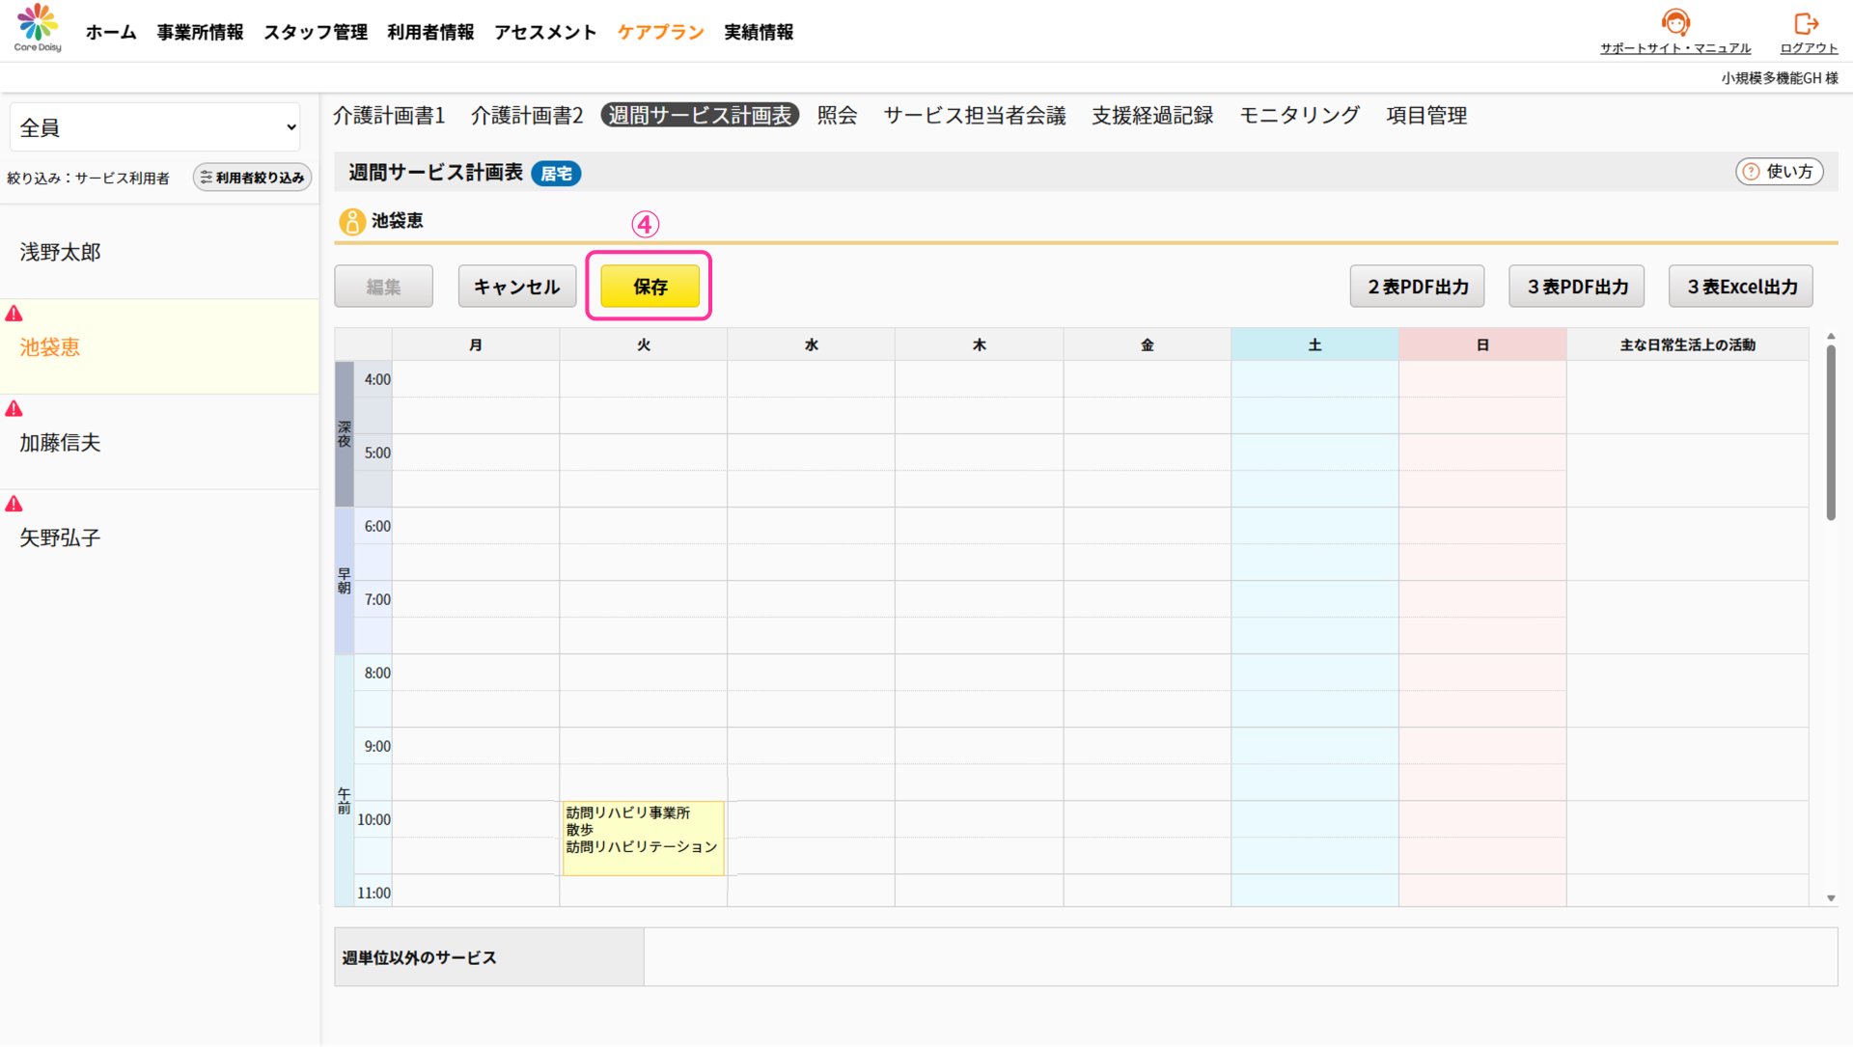1853x1047 pixels.
Task: Open the 利用者絞り込み filter
Action: [252, 178]
